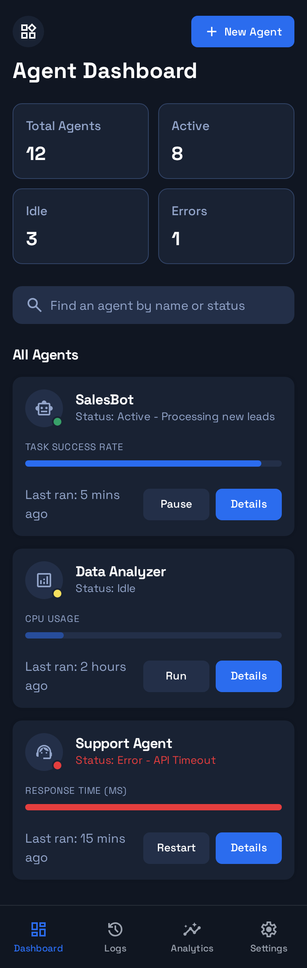307x968 pixels.
Task: Click the agent search field
Action: point(153,305)
